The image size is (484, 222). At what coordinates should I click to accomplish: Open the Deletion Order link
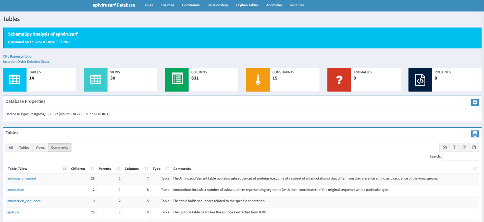coord(38,62)
